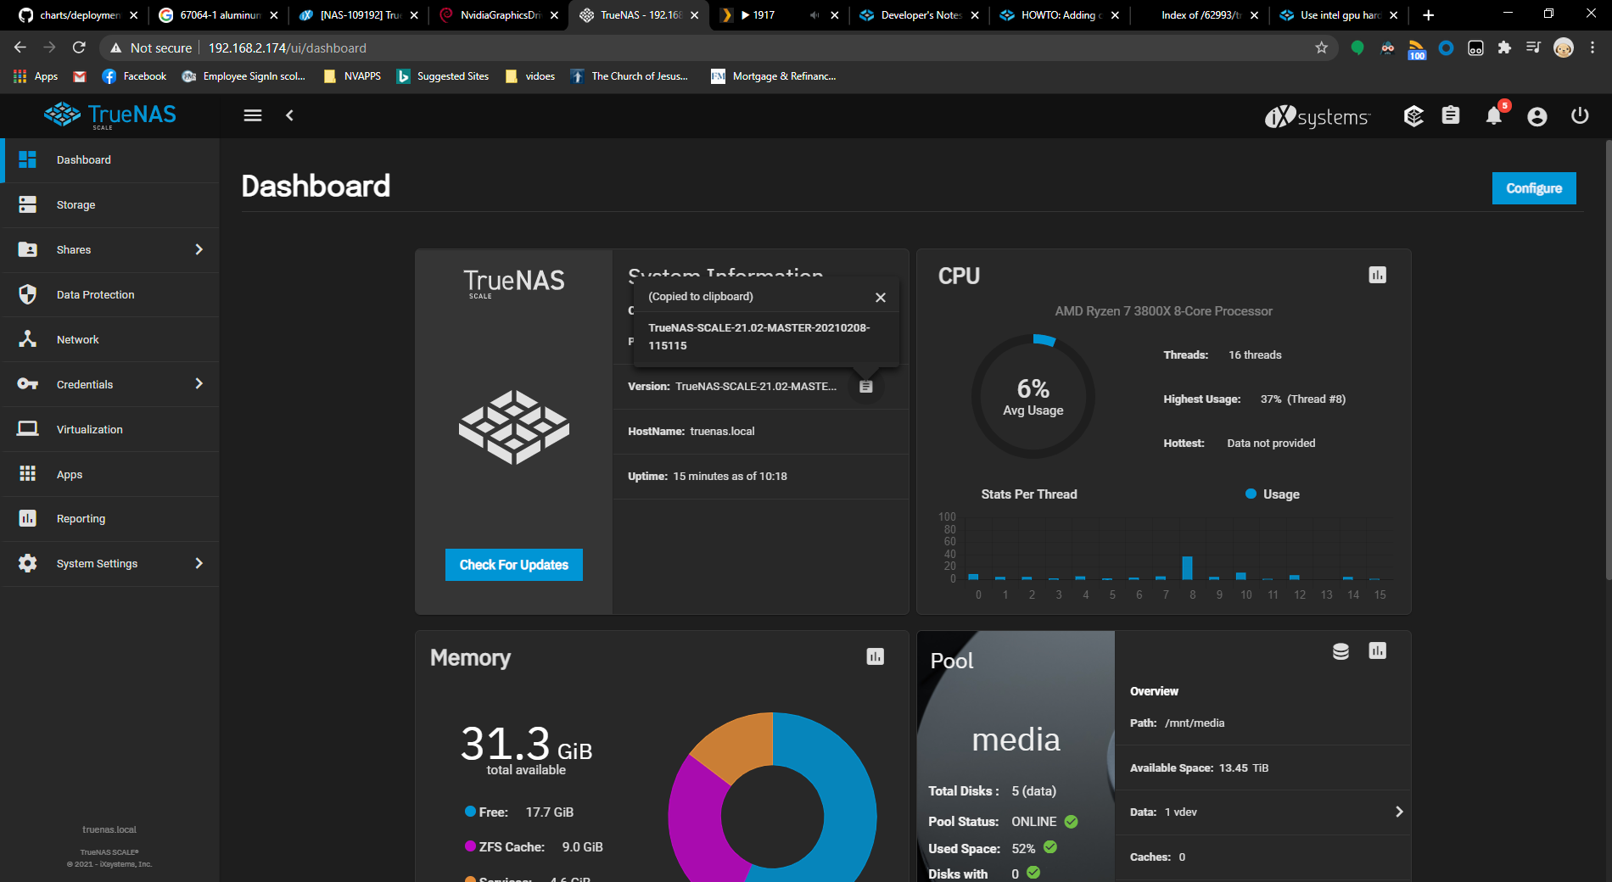Click the HostName truenas.local text
Viewport: 1612px width, 882px height.
click(691, 432)
